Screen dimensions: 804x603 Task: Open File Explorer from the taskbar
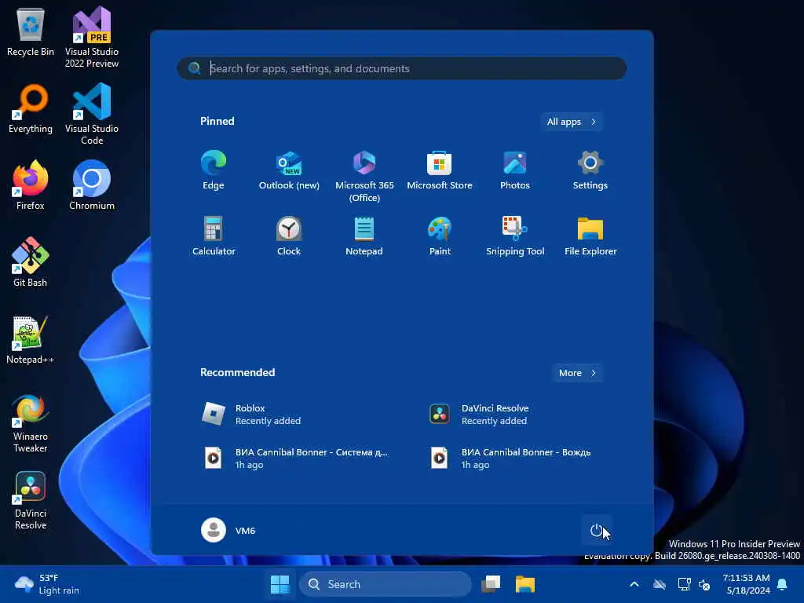click(525, 584)
